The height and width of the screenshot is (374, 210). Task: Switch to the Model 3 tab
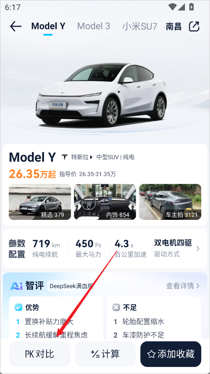[x=93, y=26]
